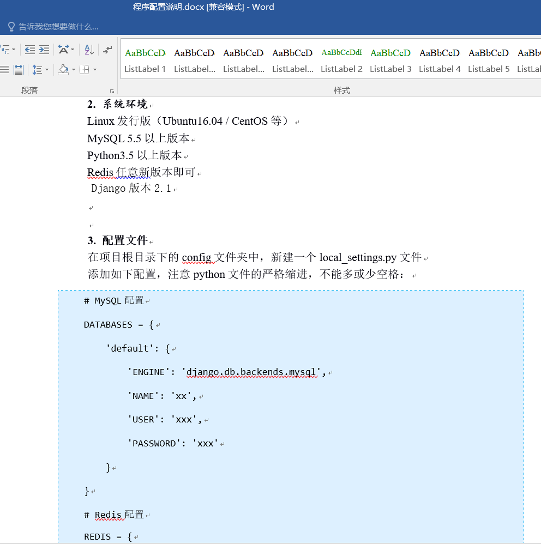Click the line 'Redis 任意新版本即可'
This screenshot has height=544, width=541.
pyautogui.click(x=141, y=172)
